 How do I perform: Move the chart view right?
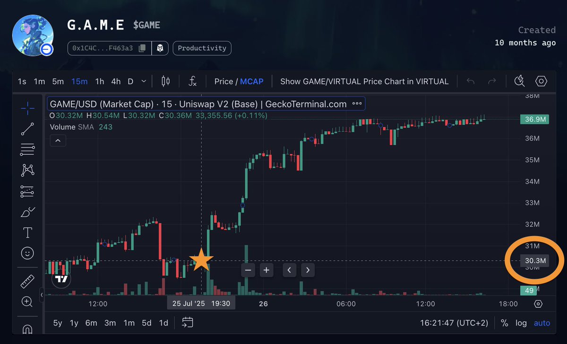tap(308, 270)
